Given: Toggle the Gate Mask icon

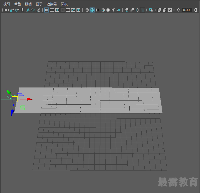Looking at the screenshot, I should coord(63,10).
